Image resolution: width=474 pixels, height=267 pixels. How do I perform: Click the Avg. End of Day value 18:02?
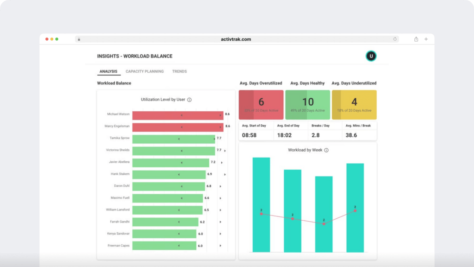tap(285, 135)
